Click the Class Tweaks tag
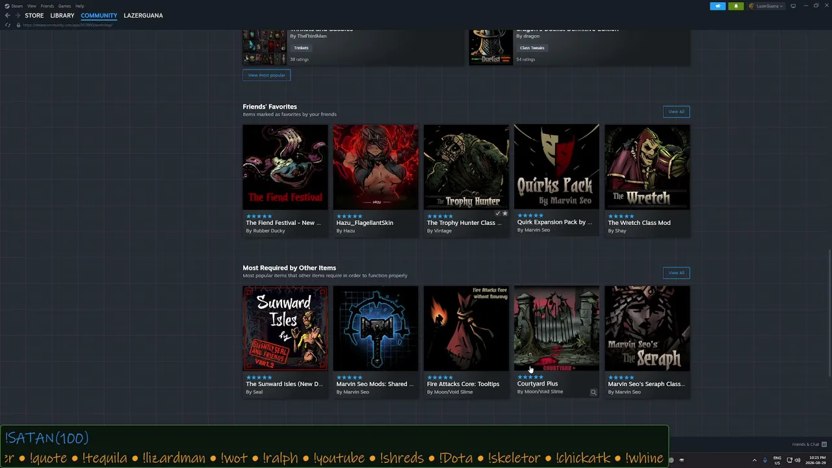 point(532,48)
